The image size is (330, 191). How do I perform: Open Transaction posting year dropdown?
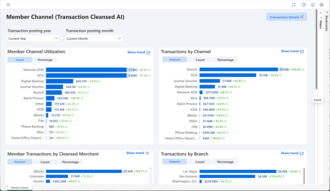pyautogui.click(x=33, y=38)
